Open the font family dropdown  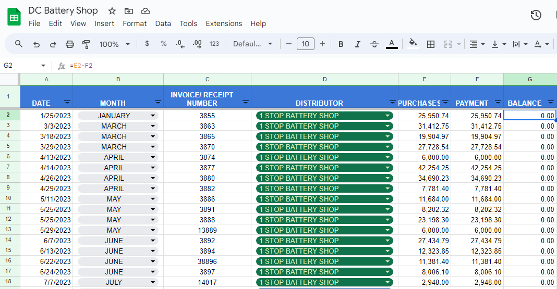pos(252,44)
